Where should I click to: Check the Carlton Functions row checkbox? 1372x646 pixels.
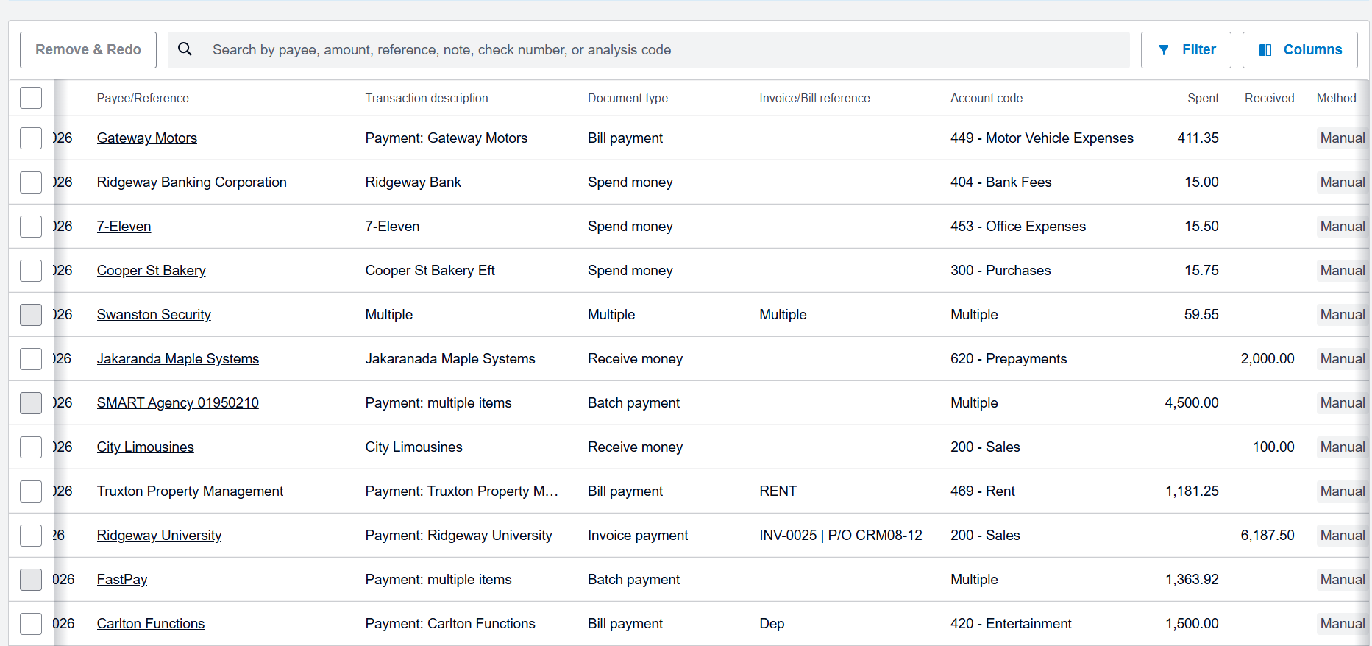[31, 623]
